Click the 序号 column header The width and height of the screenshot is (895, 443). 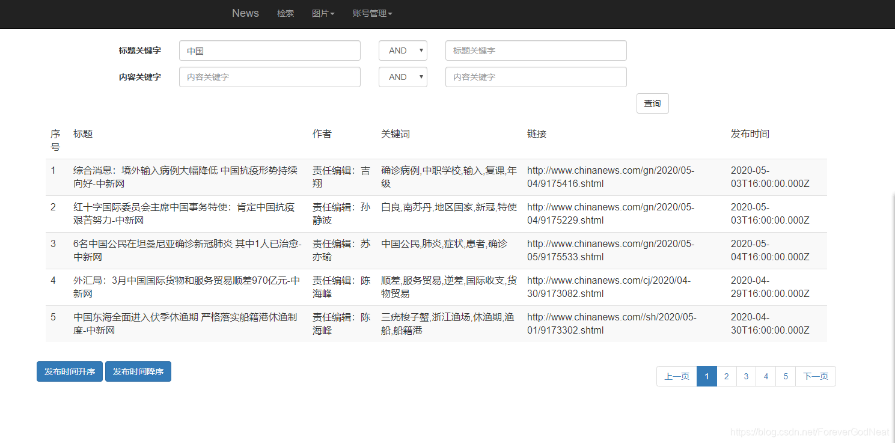pos(55,140)
